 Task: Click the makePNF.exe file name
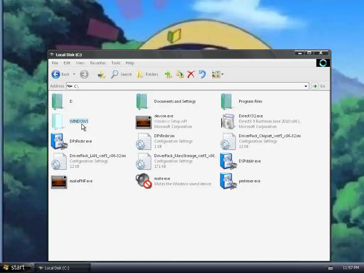[81, 181]
